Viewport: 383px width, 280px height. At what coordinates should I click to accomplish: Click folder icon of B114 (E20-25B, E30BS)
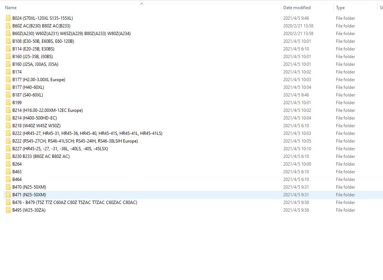click(8, 49)
